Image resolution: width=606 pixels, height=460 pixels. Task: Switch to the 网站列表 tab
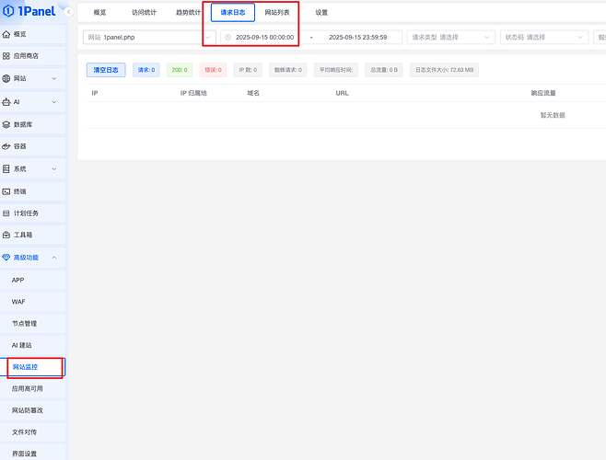(x=277, y=13)
